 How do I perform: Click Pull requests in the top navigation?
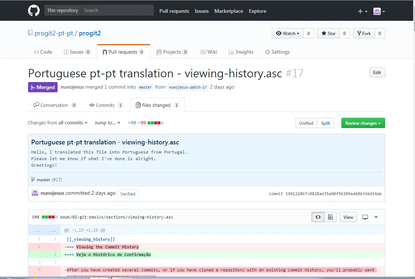tap(174, 11)
